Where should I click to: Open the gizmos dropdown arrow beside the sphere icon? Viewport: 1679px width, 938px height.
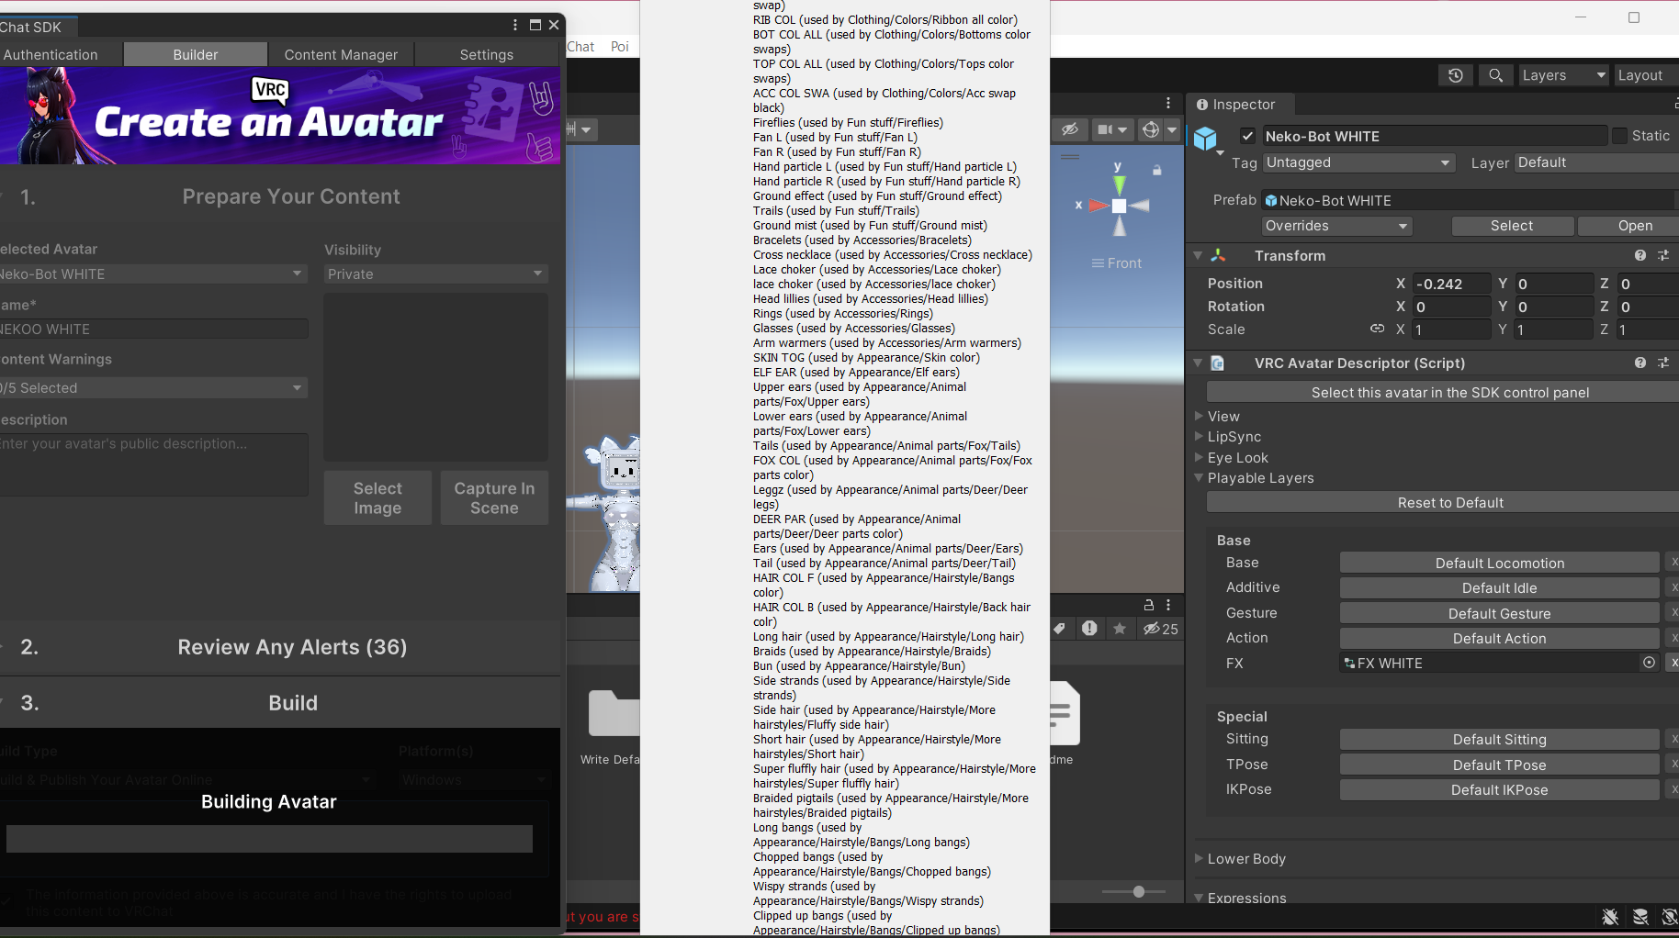pyautogui.click(x=1172, y=129)
